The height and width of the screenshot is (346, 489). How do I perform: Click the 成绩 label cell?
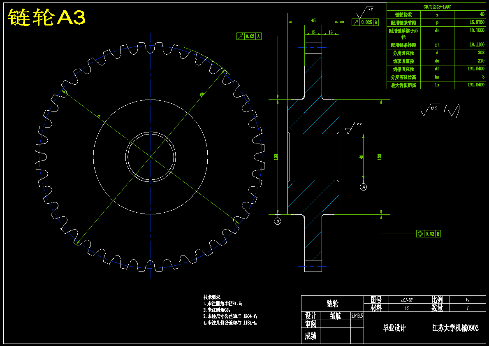(x=311, y=336)
